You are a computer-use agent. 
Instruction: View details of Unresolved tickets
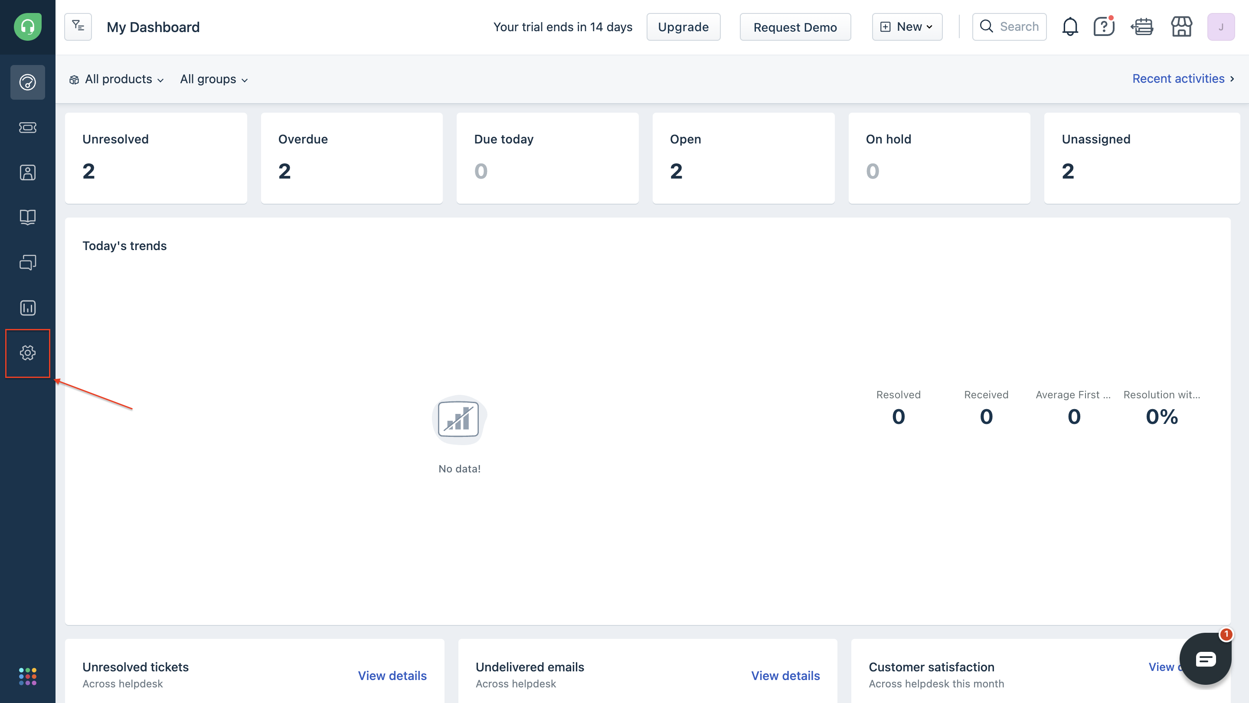[x=392, y=675]
